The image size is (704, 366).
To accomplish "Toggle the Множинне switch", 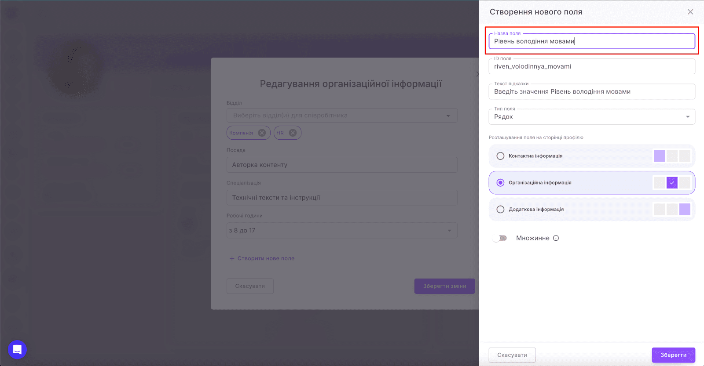I will (499, 238).
